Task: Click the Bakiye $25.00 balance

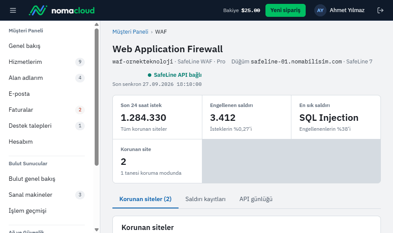Action: click(241, 10)
